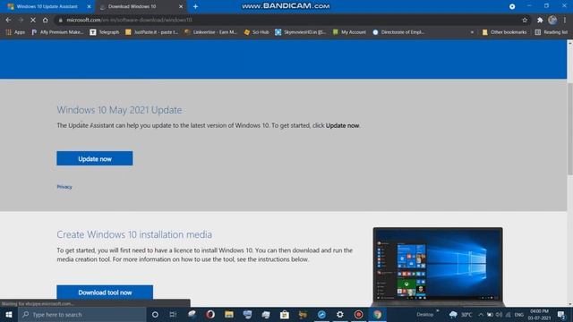The width and height of the screenshot is (573, 322).
Task: Open the notification center icon
Action: click(561, 315)
